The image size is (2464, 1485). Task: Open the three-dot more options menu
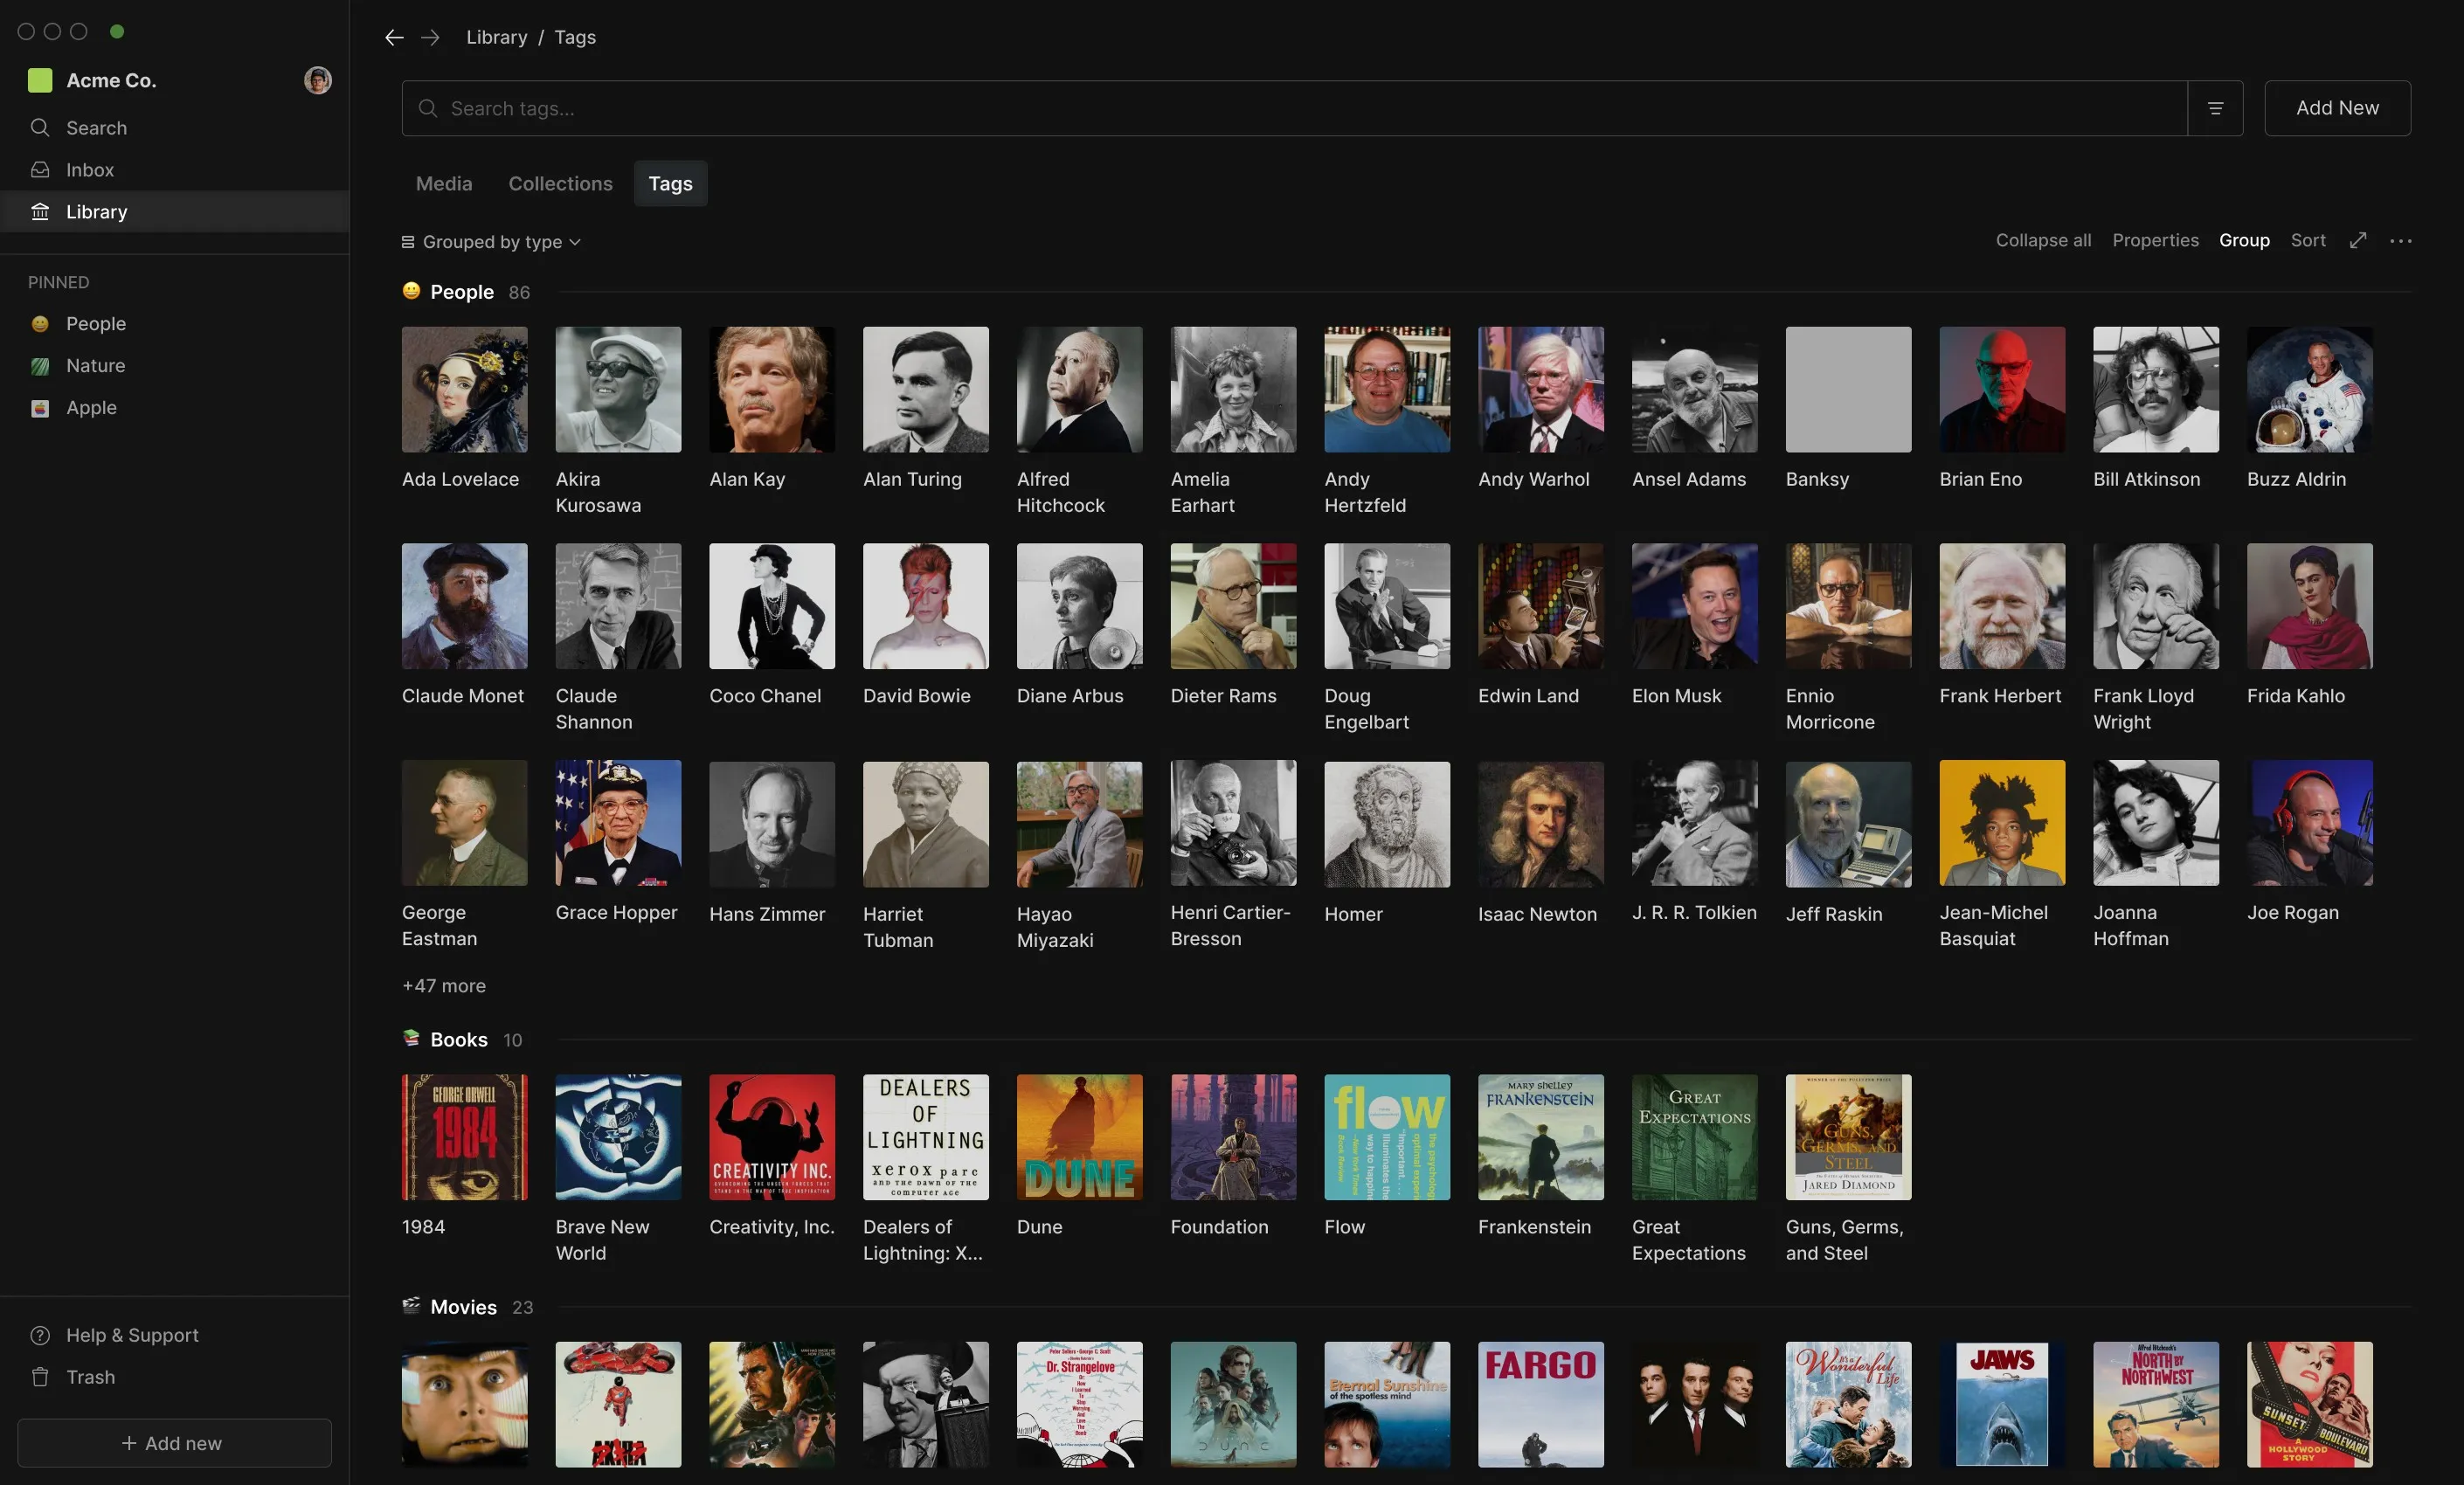coord(2400,241)
